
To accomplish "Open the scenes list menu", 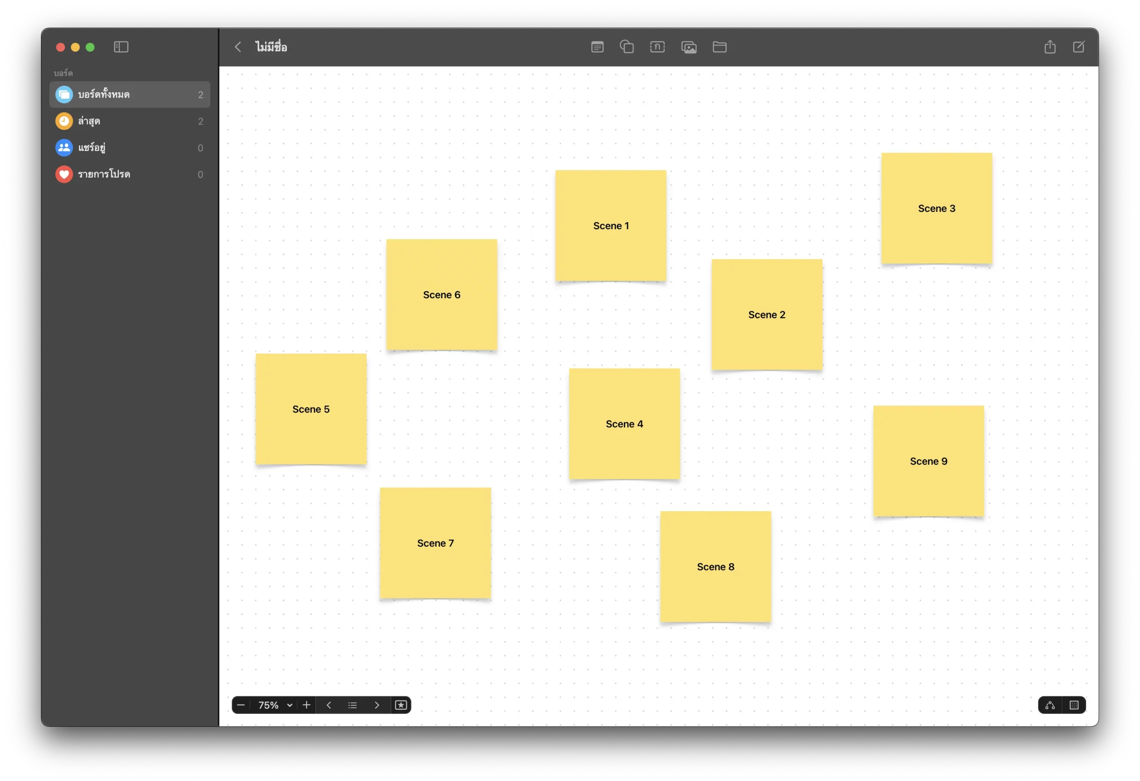I will 352,705.
